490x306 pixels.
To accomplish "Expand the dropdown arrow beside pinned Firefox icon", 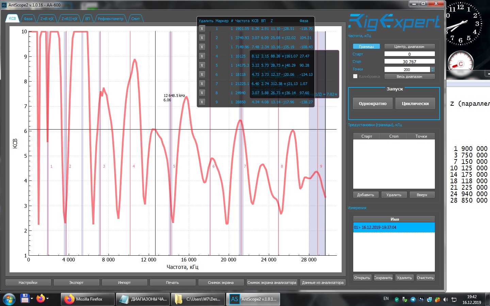I will [47, 299].
